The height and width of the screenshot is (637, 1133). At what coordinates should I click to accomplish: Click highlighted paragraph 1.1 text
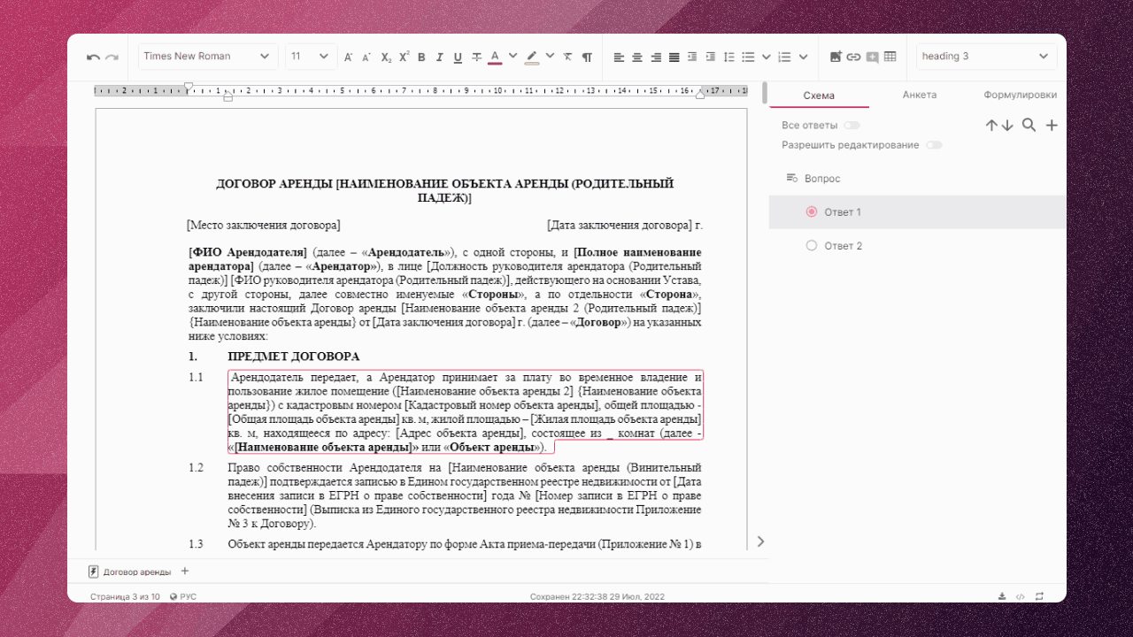click(465, 412)
